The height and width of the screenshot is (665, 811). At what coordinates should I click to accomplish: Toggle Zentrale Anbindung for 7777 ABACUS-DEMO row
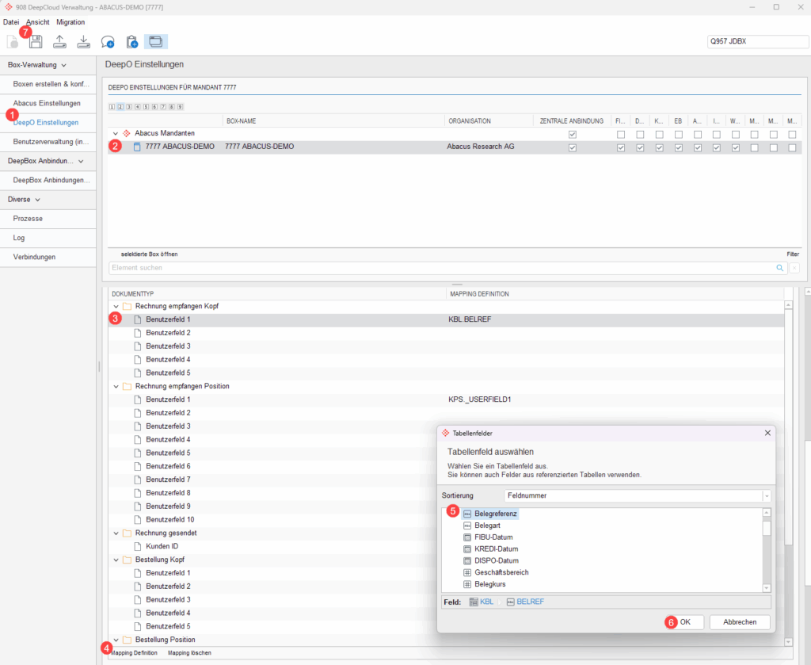[572, 148]
